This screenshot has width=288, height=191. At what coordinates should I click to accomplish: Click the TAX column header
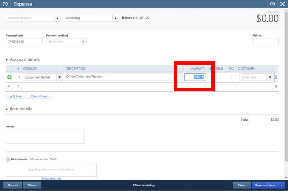click(231, 69)
